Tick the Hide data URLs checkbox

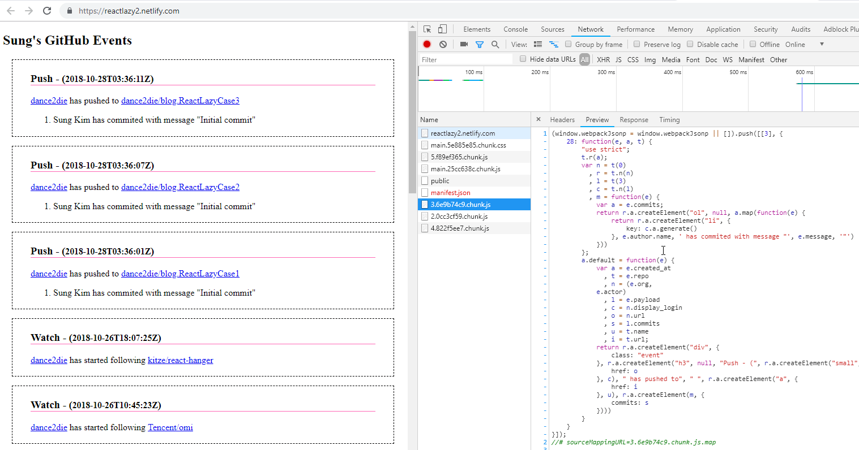[x=523, y=59]
